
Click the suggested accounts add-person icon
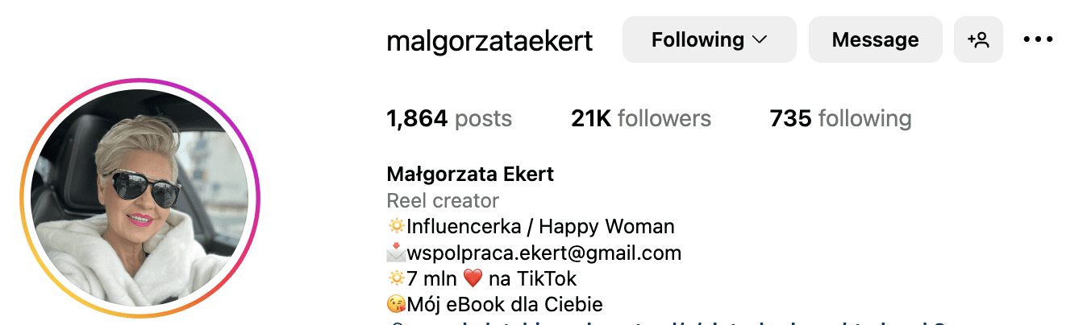coord(978,39)
